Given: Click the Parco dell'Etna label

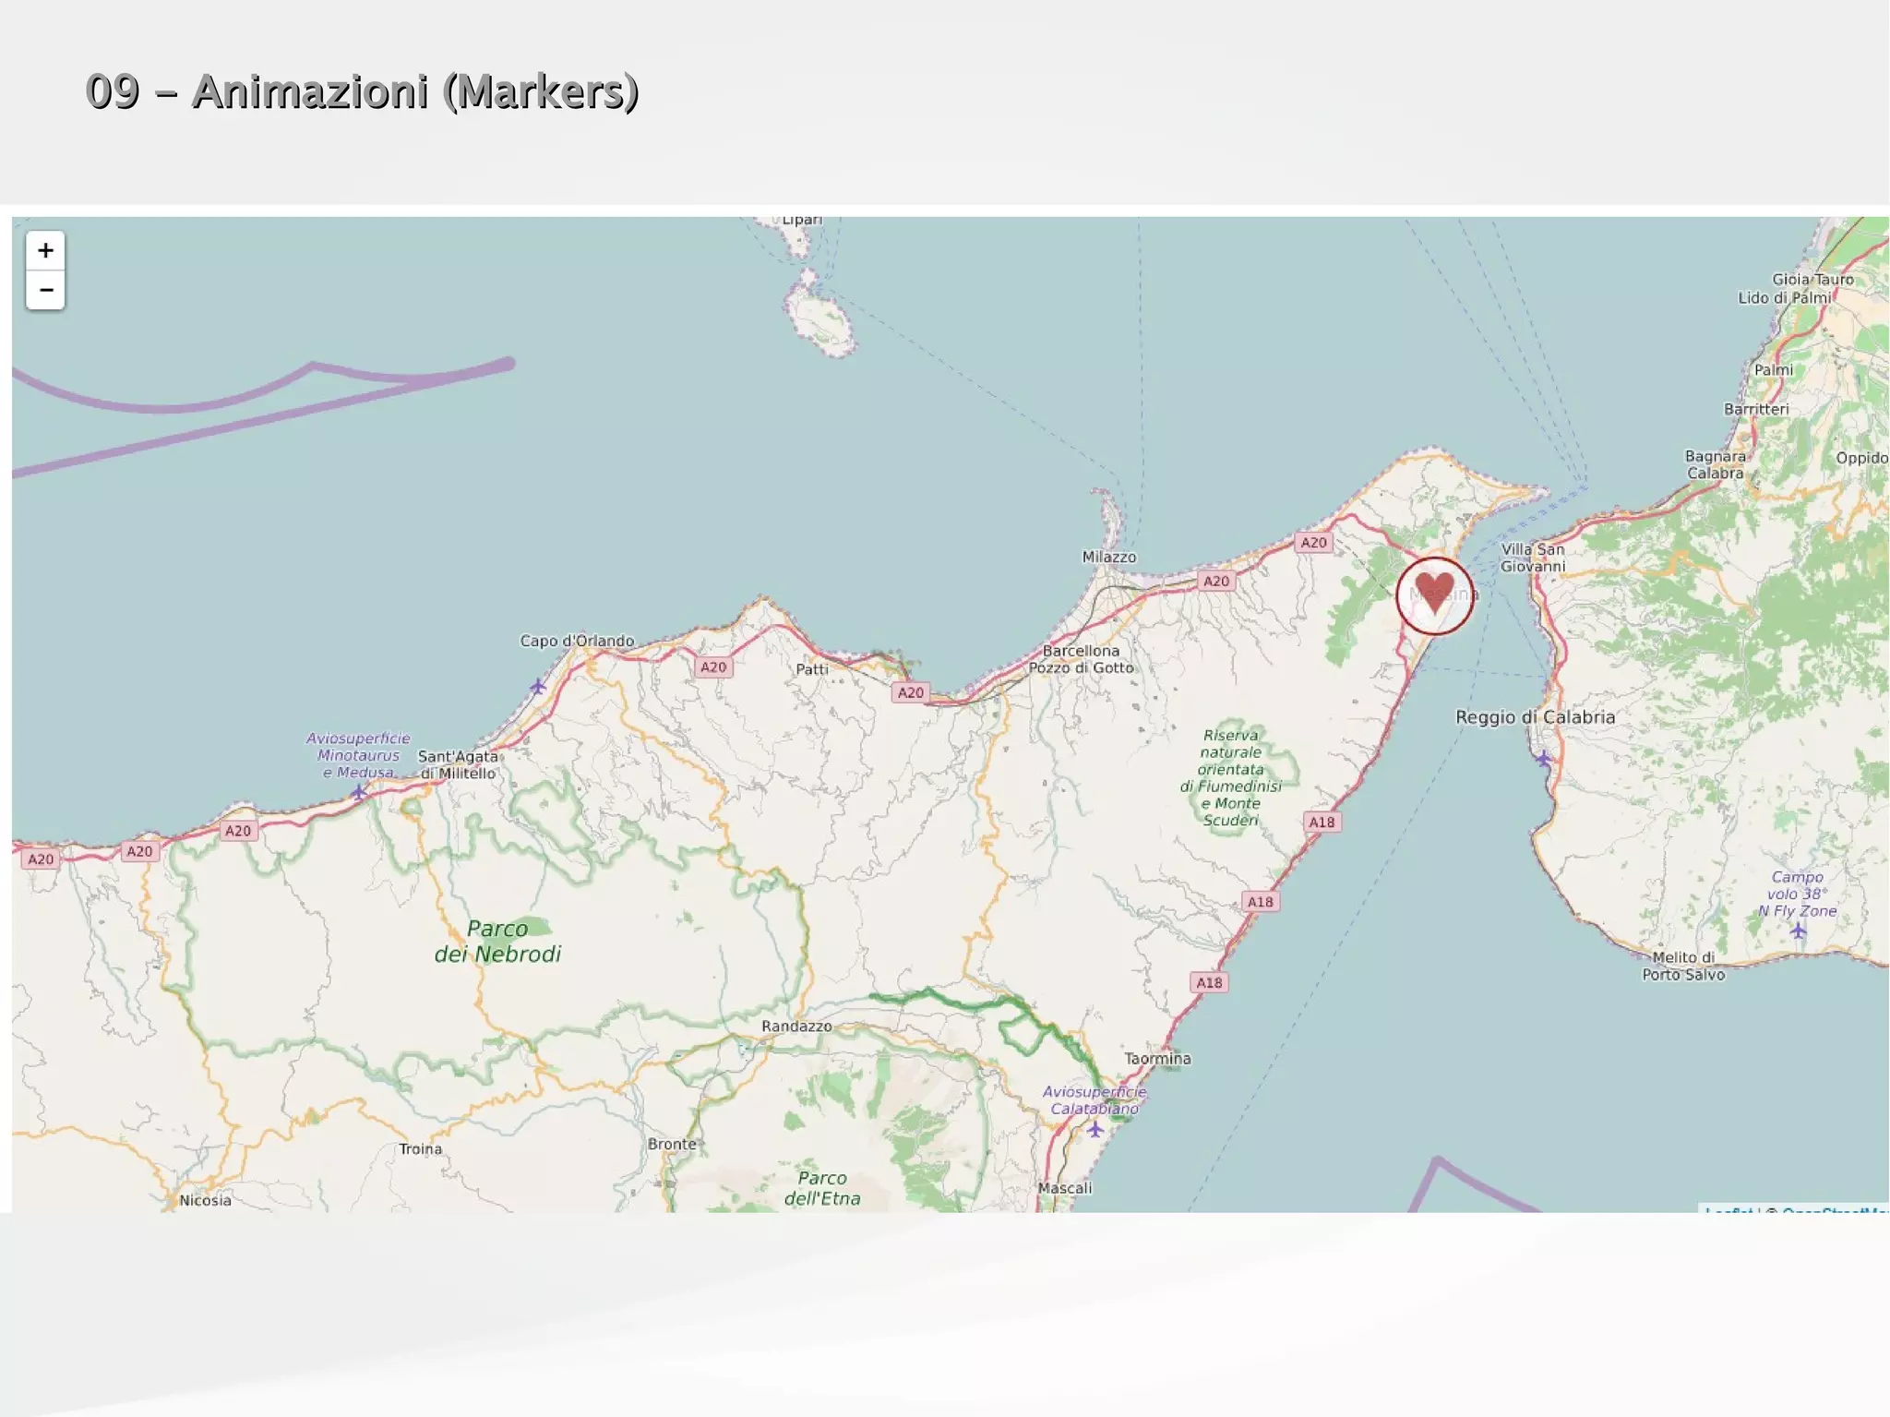Looking at the screenshot, I should [x=822, y=1188].
